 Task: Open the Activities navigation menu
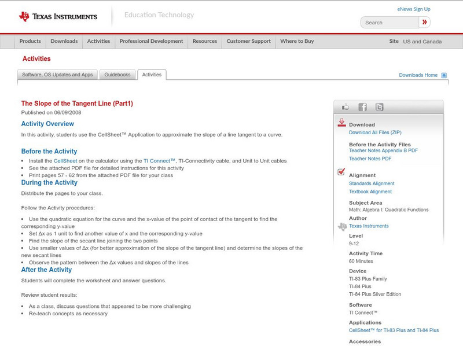(x=98, y=41)
